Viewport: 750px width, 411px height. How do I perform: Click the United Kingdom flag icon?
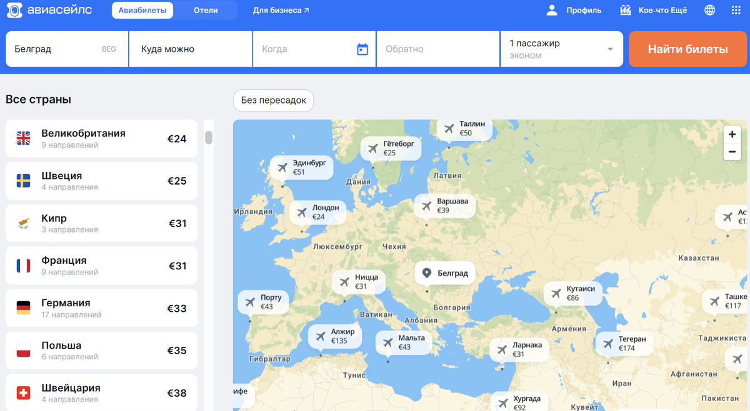pyautogui.click(x=23, y=138)
